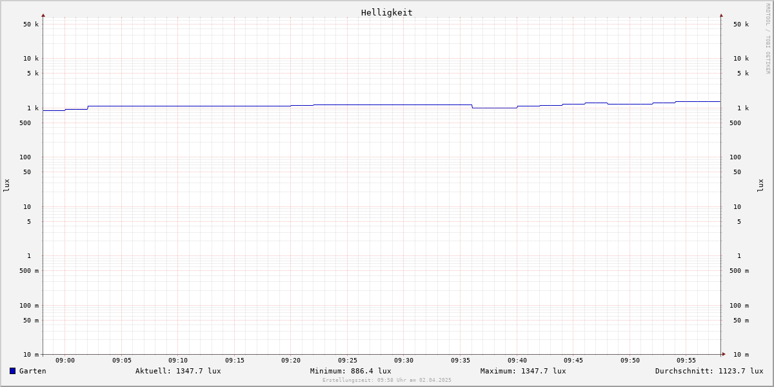The height and width of the screenshot is (387, 774).
Task: Click the 100 tick on right axis
Action: 735,157
